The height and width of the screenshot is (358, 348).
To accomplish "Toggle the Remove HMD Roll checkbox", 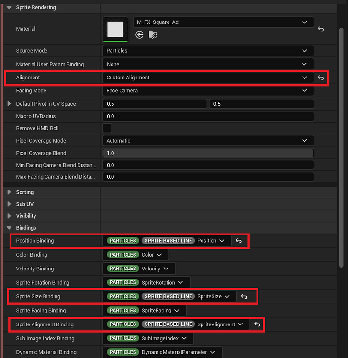I will tap(107, 128).
